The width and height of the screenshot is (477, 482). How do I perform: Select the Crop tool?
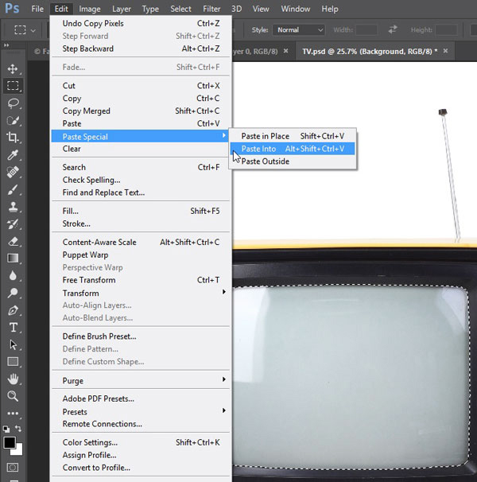pos(13,138)
